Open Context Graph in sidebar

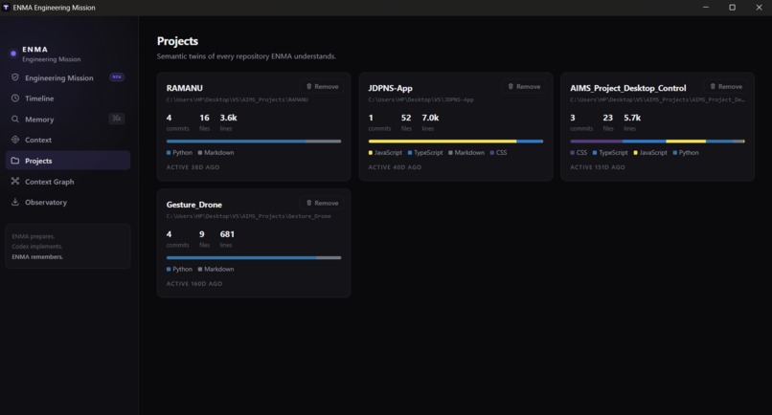(68, 182)
